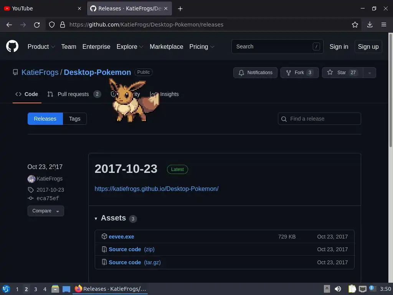Switch to the Code tab
Viewport: 393px width, 295px height.
click(x=27, y=94)
